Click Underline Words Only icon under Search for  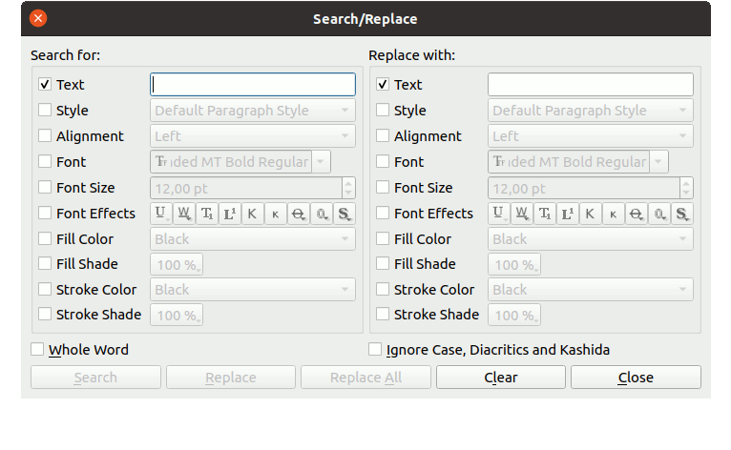pos(183,214)
